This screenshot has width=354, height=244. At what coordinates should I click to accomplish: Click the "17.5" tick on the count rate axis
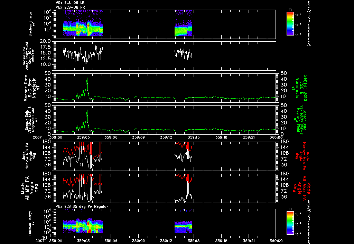pos(45,47)
